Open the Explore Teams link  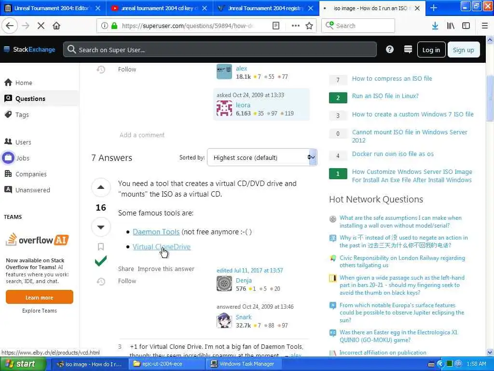[x=40, y=311]
